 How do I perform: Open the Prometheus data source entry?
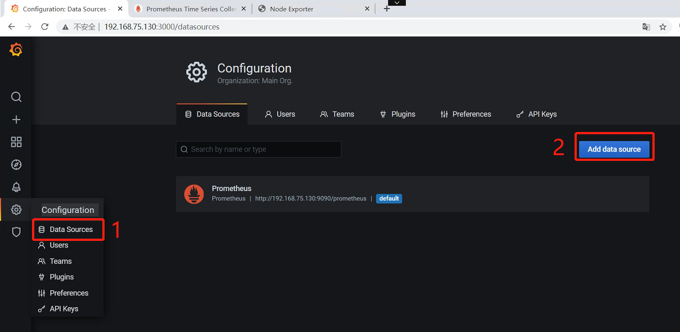[413, 194]
